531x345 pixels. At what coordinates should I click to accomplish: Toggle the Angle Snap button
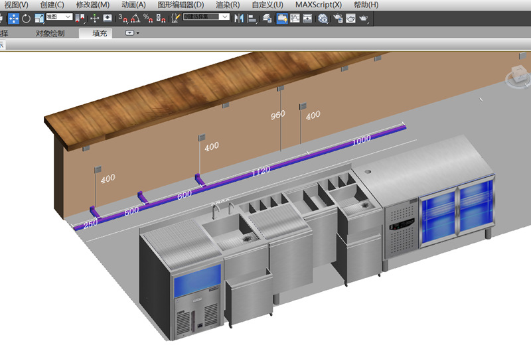[x=136, y=18]
